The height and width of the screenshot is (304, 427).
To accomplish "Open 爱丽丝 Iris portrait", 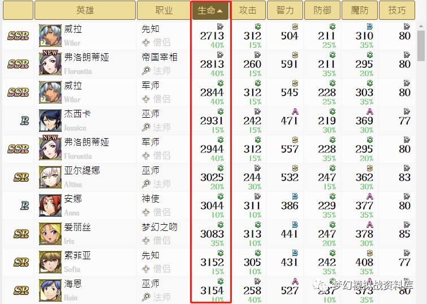I will click(50, 234).
